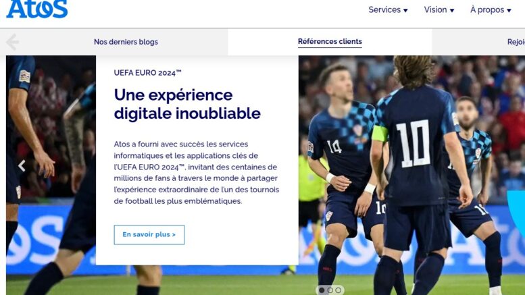Expand the Services dropdown menu

(x=388, y=9)
